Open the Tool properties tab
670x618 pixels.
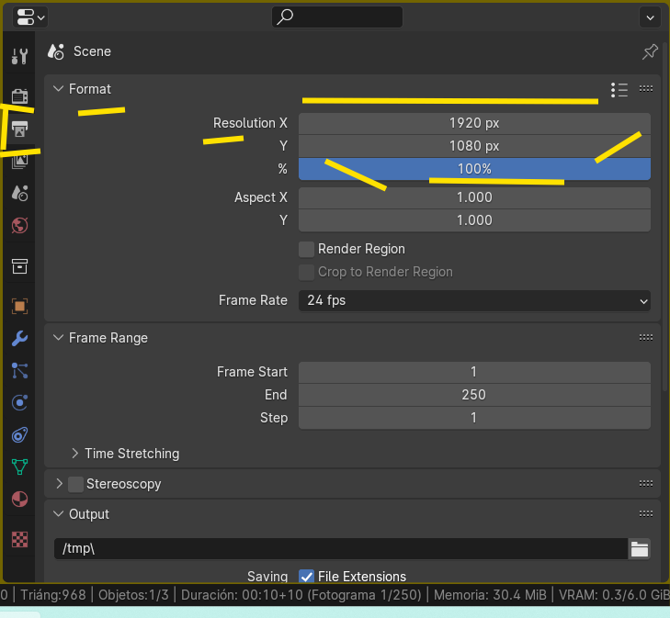pos(19,57)
